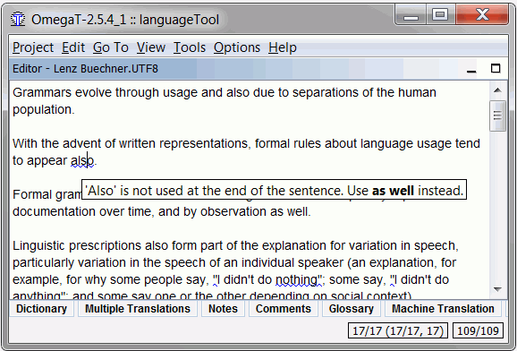Click the editor scrollbar down arrow

click(x=497, y=289)
